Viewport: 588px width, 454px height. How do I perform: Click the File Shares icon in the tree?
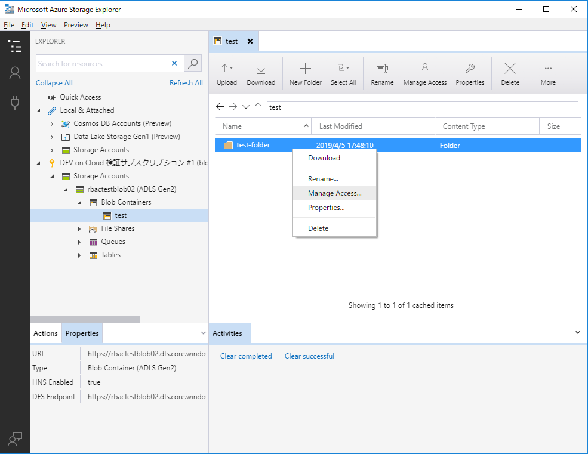[93, 228]
